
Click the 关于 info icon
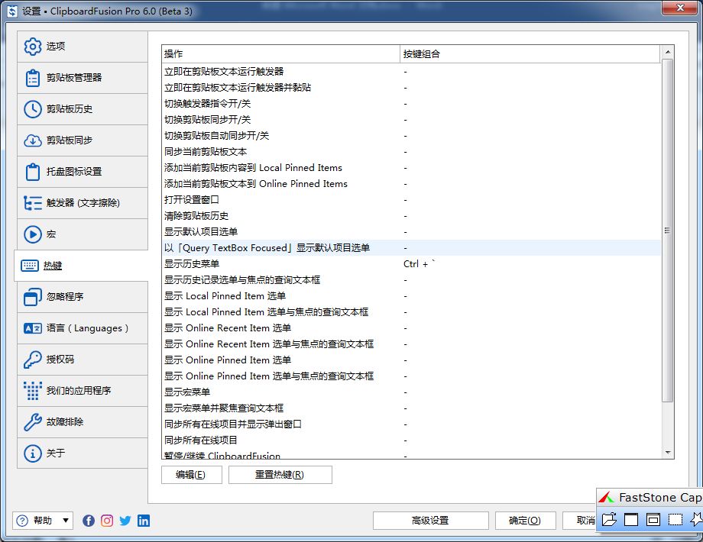[33, 453]
